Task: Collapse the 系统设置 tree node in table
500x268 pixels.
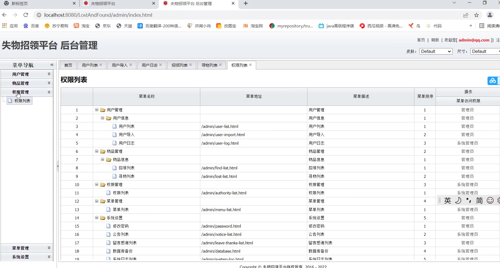Action: [97, 218]
